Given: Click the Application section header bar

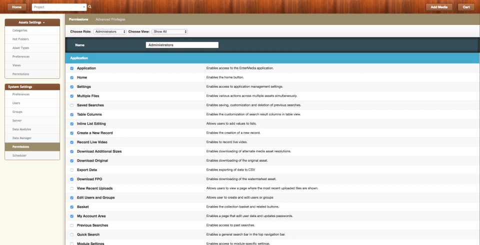Looking at the screenshot, I should 272,58.
